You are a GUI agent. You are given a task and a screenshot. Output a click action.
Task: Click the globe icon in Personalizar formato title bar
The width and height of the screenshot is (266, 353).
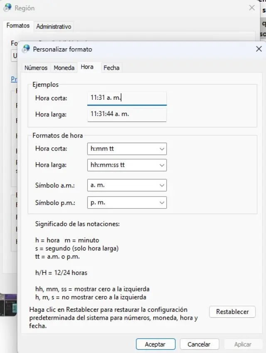coord(26,49)
